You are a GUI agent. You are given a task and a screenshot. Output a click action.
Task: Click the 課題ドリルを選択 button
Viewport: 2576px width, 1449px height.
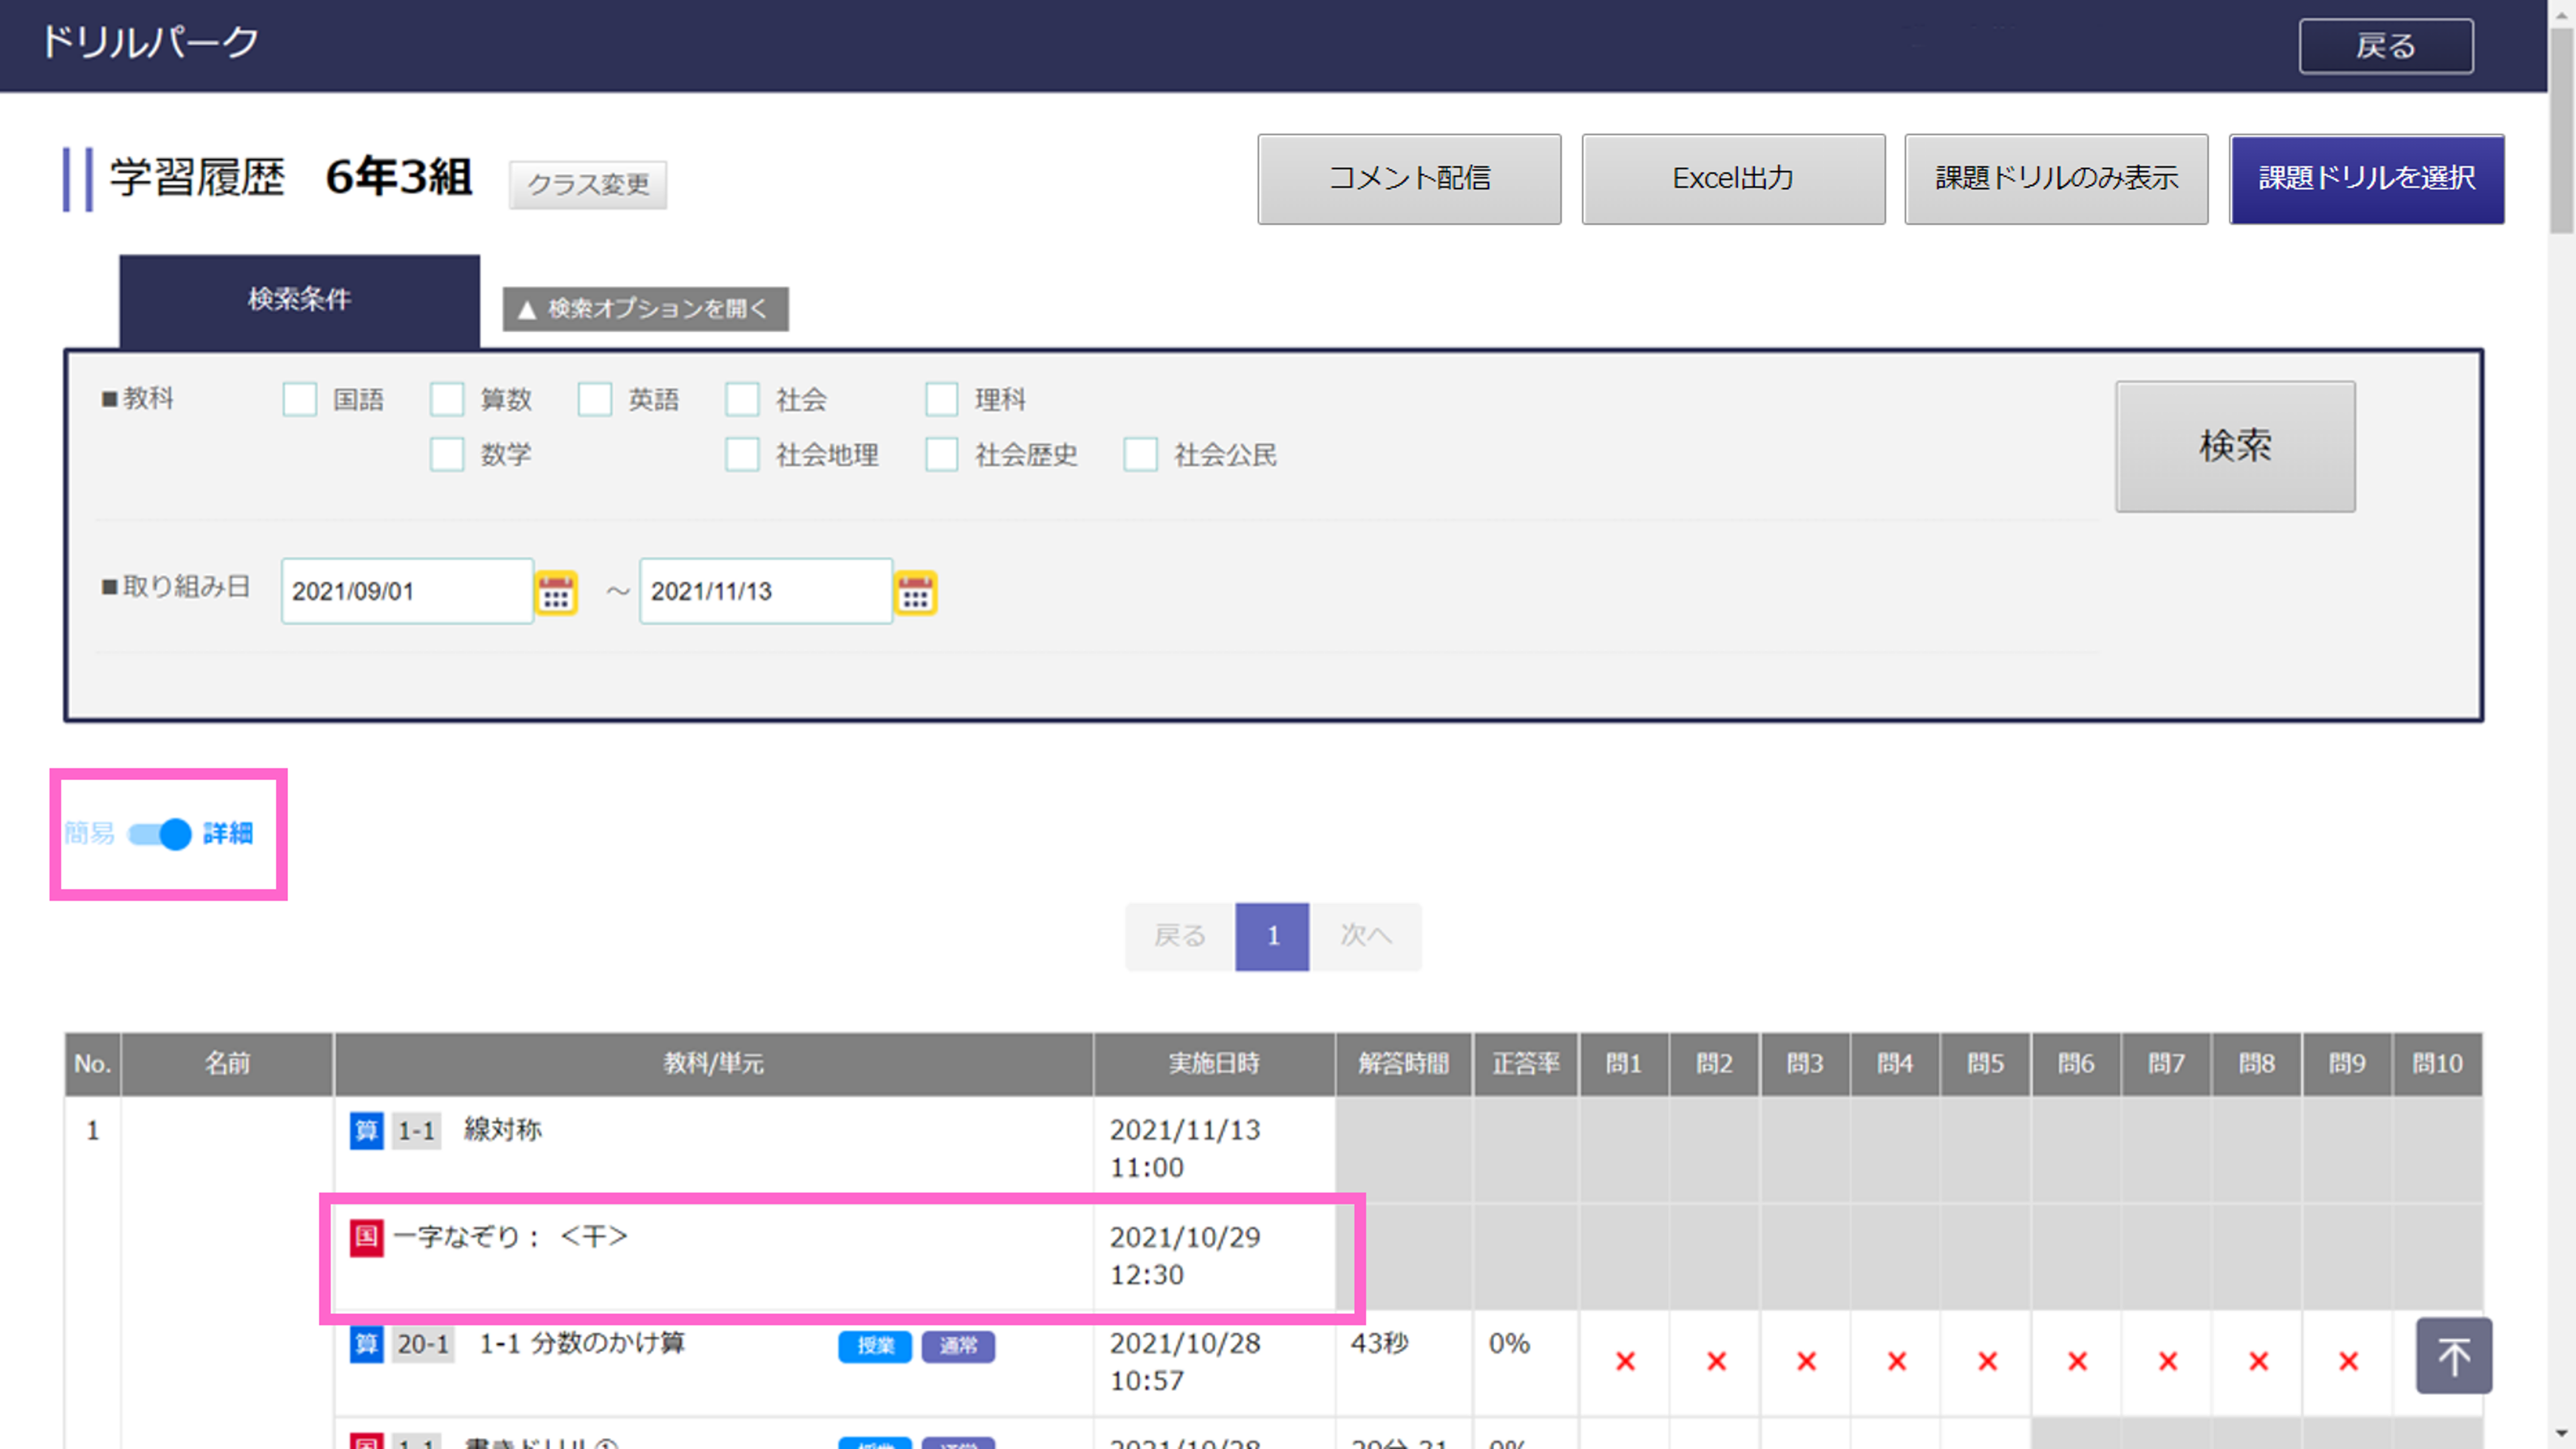2366,179
